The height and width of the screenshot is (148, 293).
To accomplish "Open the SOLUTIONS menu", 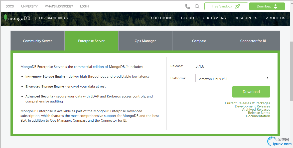I will tap(162, 18).
